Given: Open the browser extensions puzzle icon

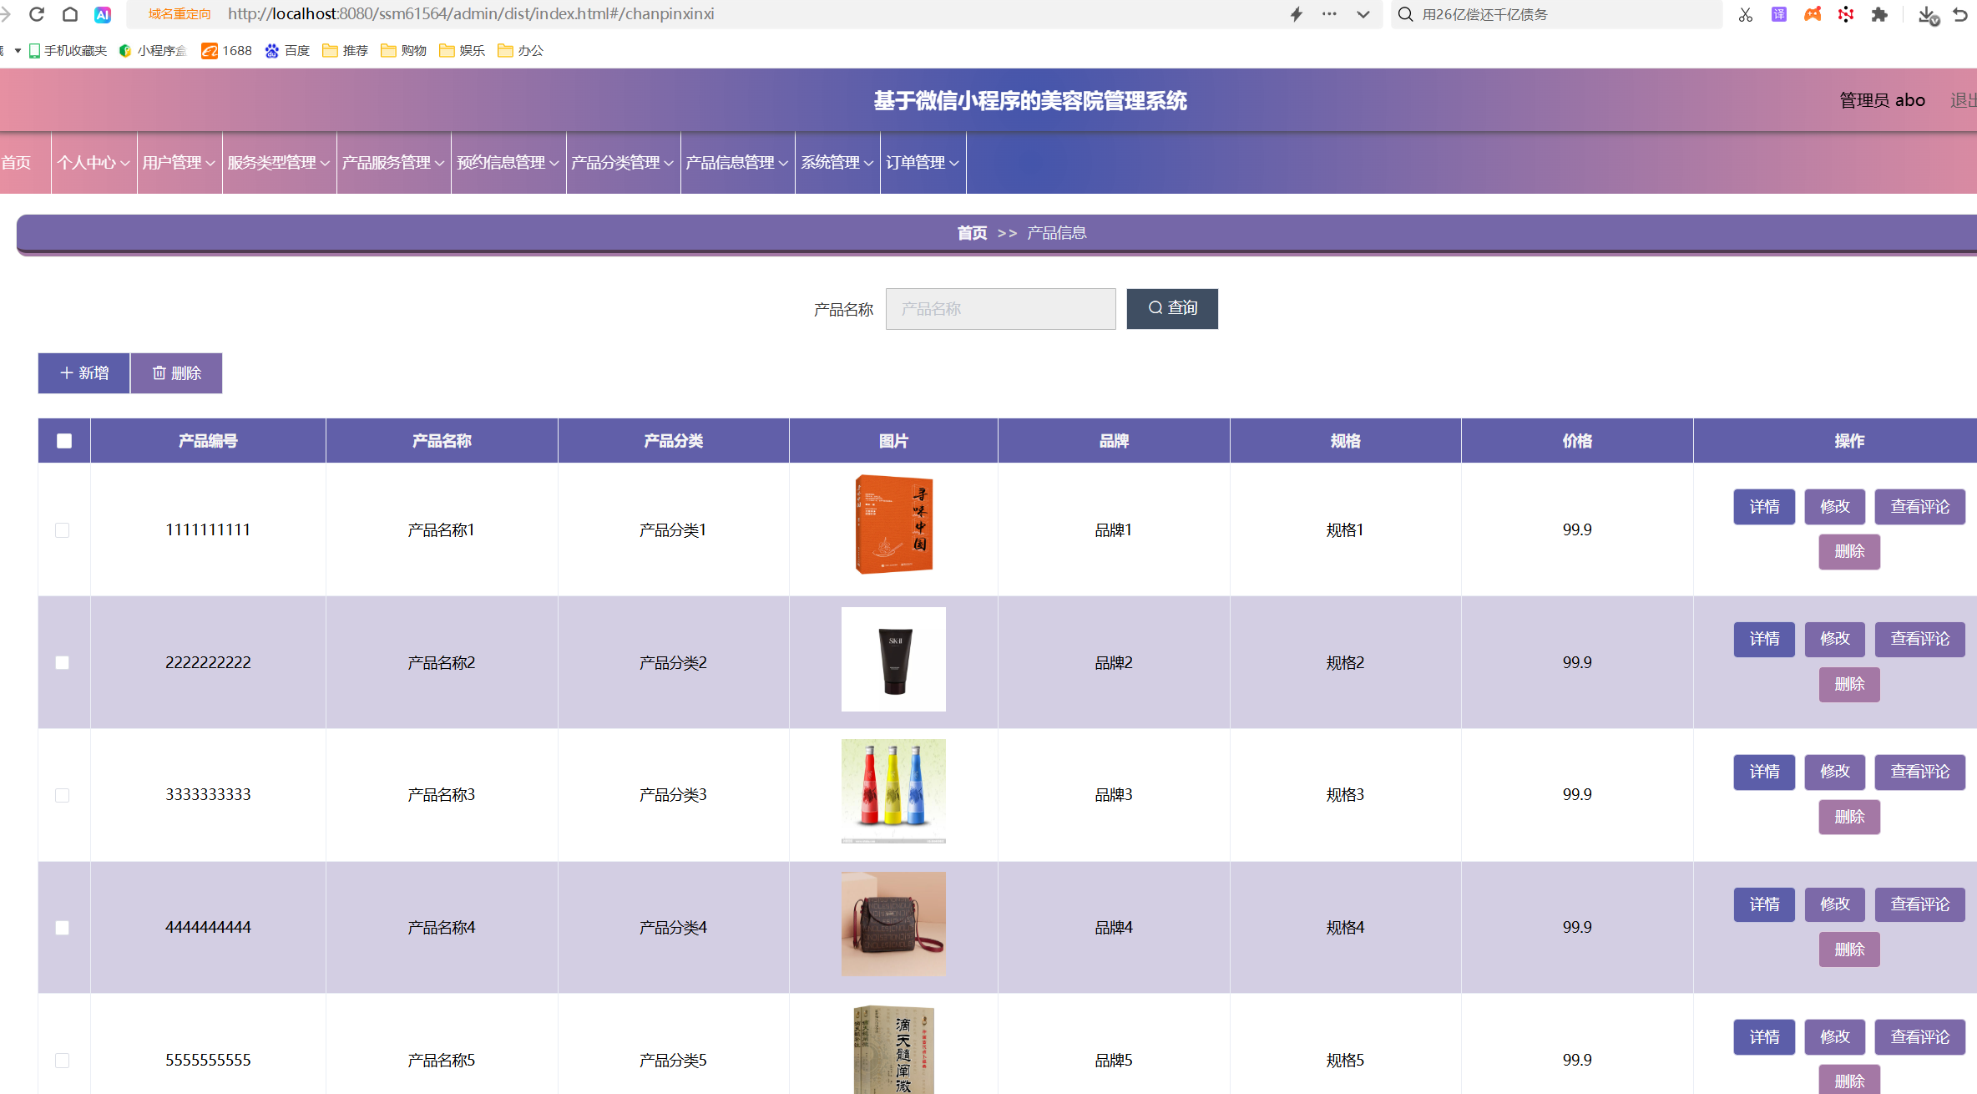Looking at the screenshot, I should 1880,14.
